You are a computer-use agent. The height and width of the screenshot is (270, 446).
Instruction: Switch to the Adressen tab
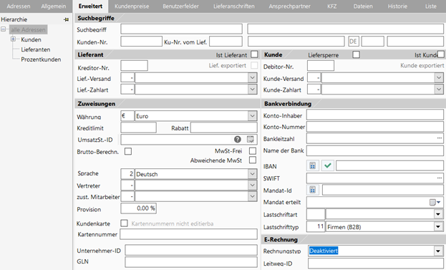(18, 6)
